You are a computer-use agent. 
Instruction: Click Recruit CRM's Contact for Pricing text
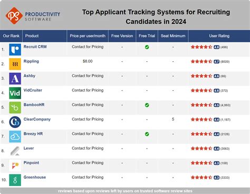click(x=88, y=47)
